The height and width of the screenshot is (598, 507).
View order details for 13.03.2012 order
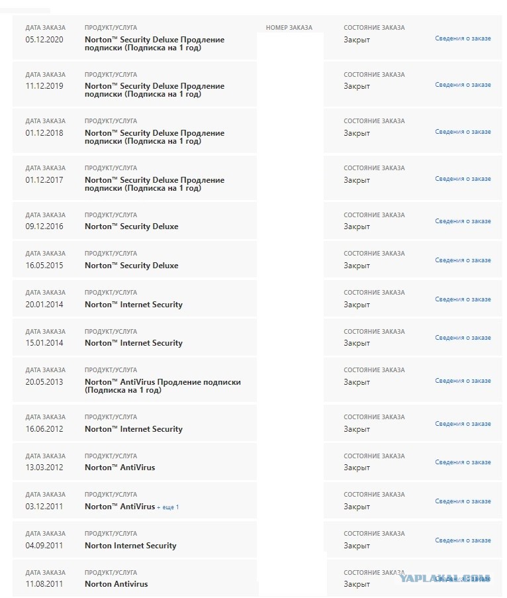coord(463,462)
